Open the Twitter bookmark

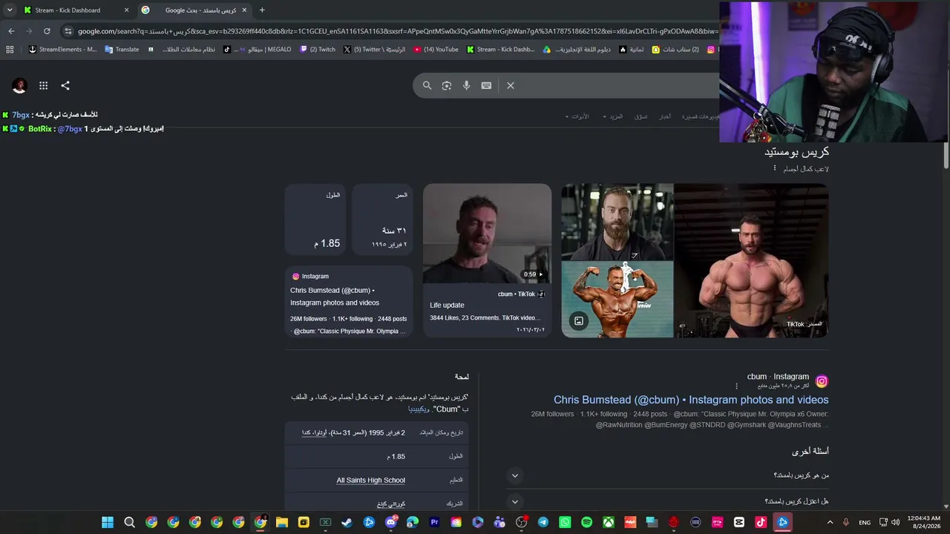tap(375, 50)
